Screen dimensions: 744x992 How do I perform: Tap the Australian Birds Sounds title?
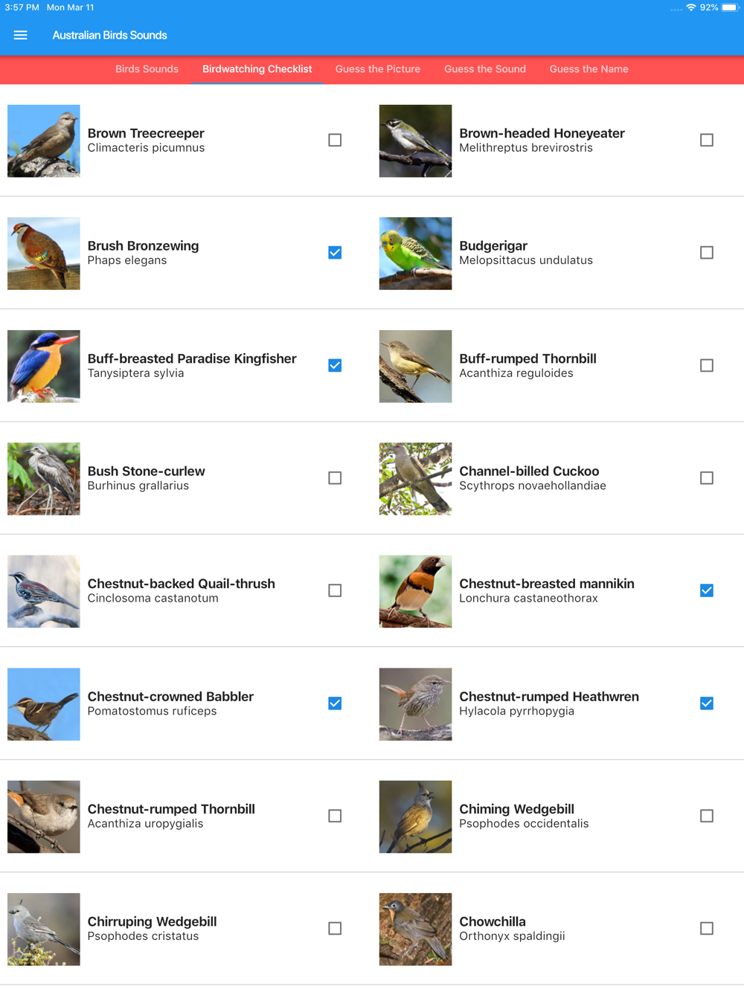(109, 35)
